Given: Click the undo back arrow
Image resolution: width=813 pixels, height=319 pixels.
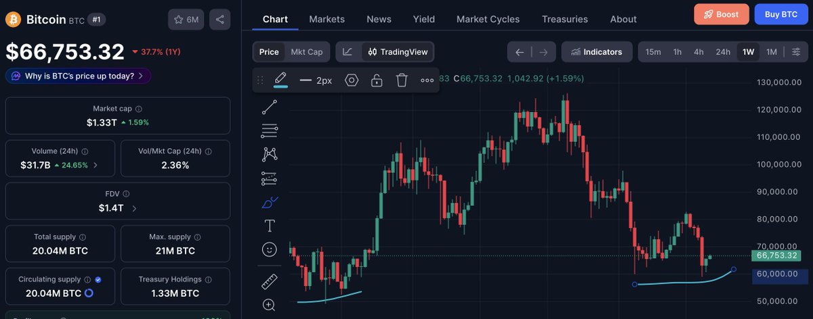Looking at the screenshot, I should 520,52.
